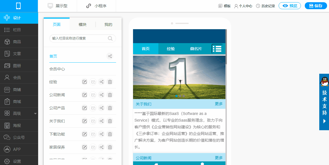Expand the 高级 dropdown arrow in the sidebar
Screen dimensions: 329x165
[x=35, y=114]
